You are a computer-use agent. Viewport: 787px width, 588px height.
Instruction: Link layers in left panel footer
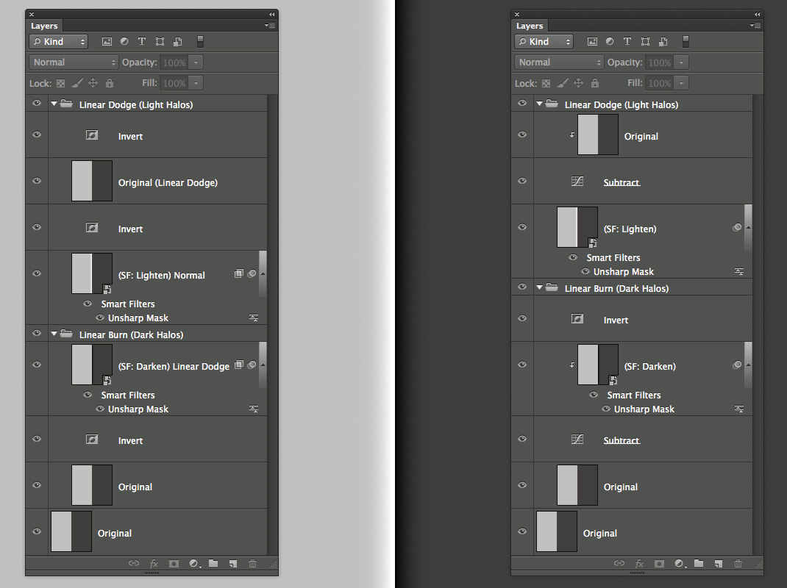click(134, 564)
